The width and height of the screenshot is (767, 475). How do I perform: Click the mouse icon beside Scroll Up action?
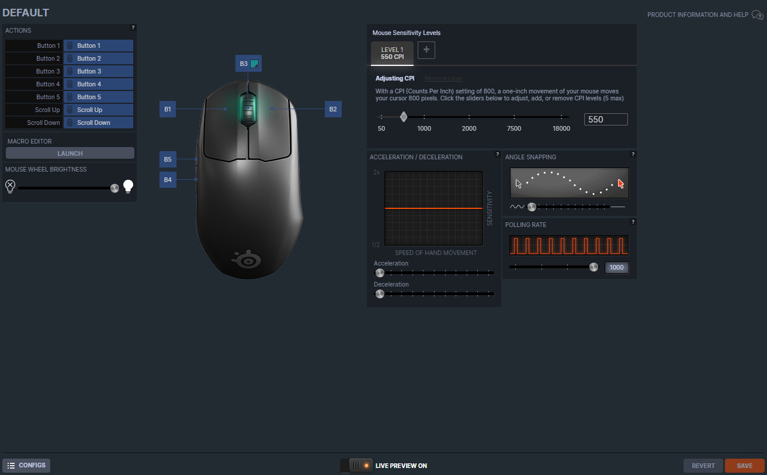click(70, 110)
